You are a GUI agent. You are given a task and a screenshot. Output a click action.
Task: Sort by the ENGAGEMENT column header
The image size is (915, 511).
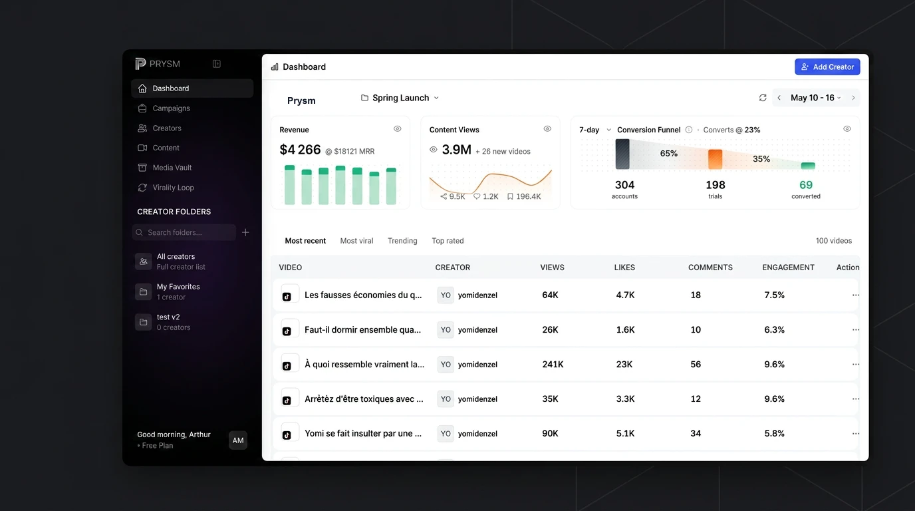(788, 267)
